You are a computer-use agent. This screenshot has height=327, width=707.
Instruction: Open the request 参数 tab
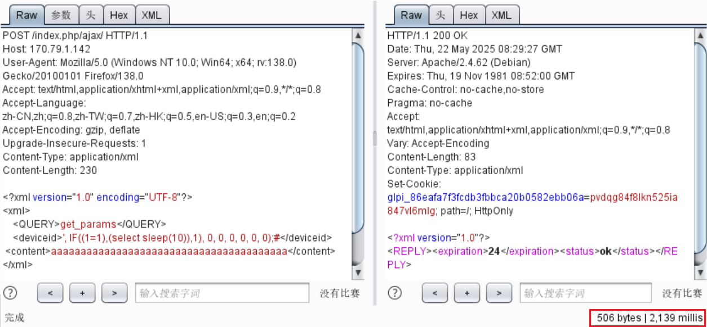coord(61,15)
